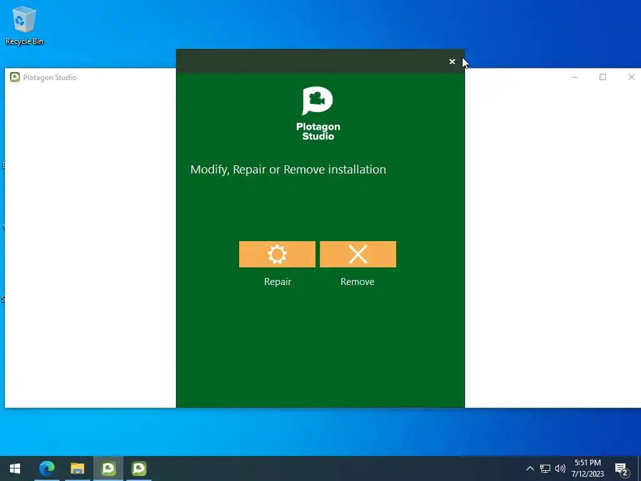Open File Explorer from taskbar

pyautogui.click(x=77, y=468)
